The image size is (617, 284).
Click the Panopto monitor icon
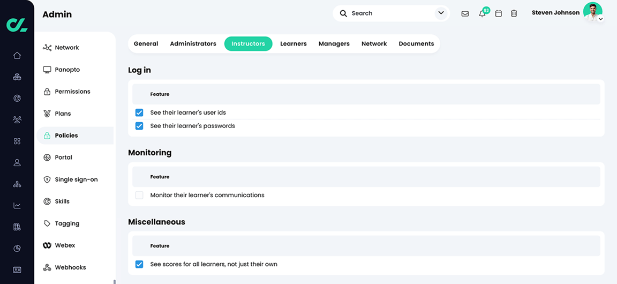(x=47, y=70)
